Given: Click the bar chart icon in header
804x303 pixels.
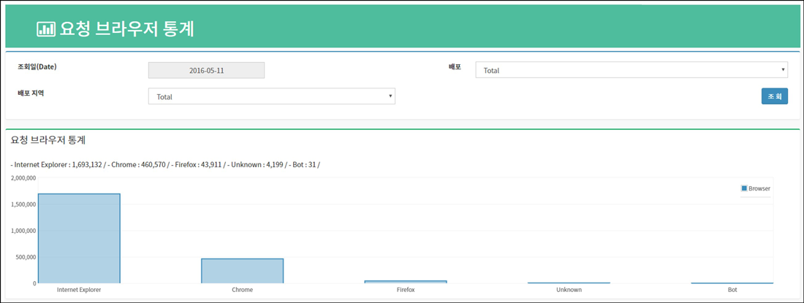Looking at the screenshot, I should pos(46,29).
